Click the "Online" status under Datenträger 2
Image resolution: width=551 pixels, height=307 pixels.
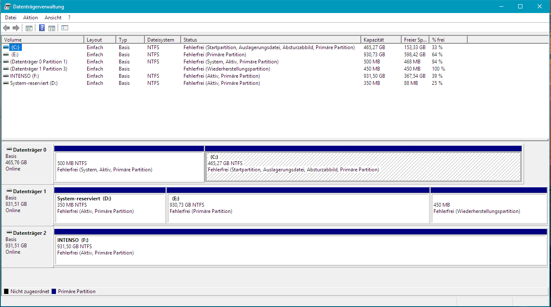13,252
